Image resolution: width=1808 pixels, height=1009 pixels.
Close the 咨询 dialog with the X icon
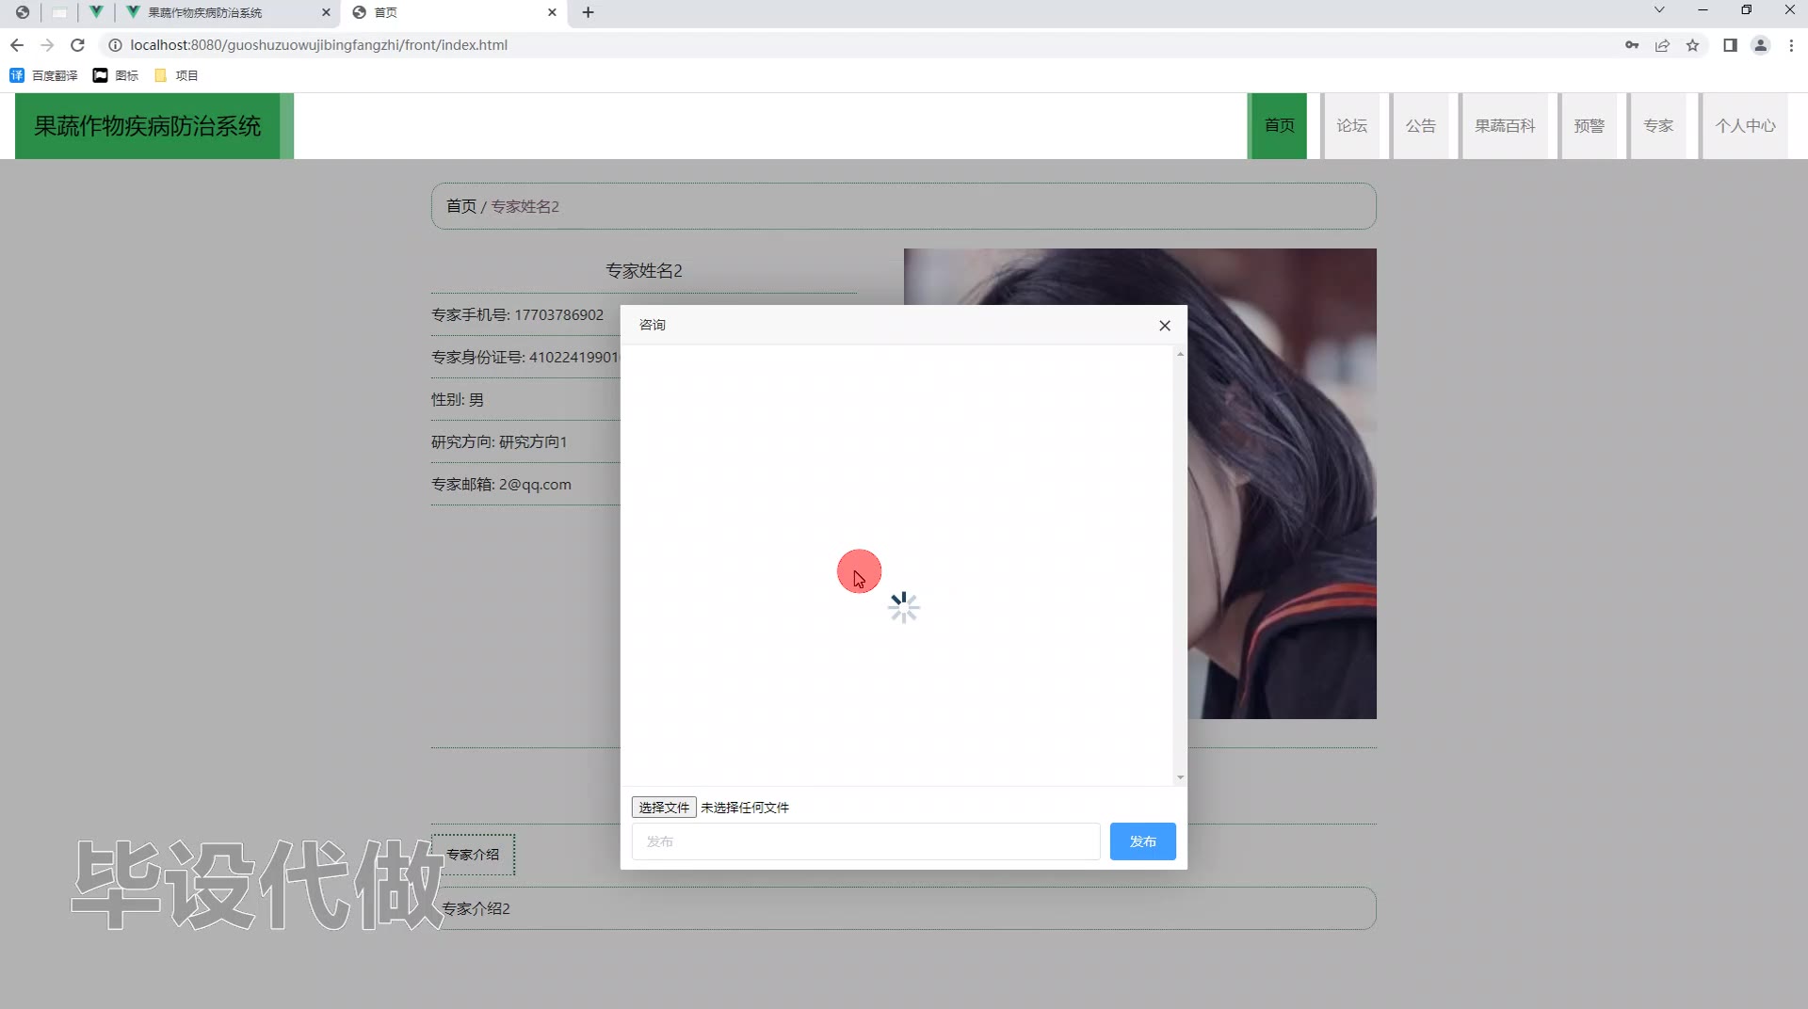1165,326
